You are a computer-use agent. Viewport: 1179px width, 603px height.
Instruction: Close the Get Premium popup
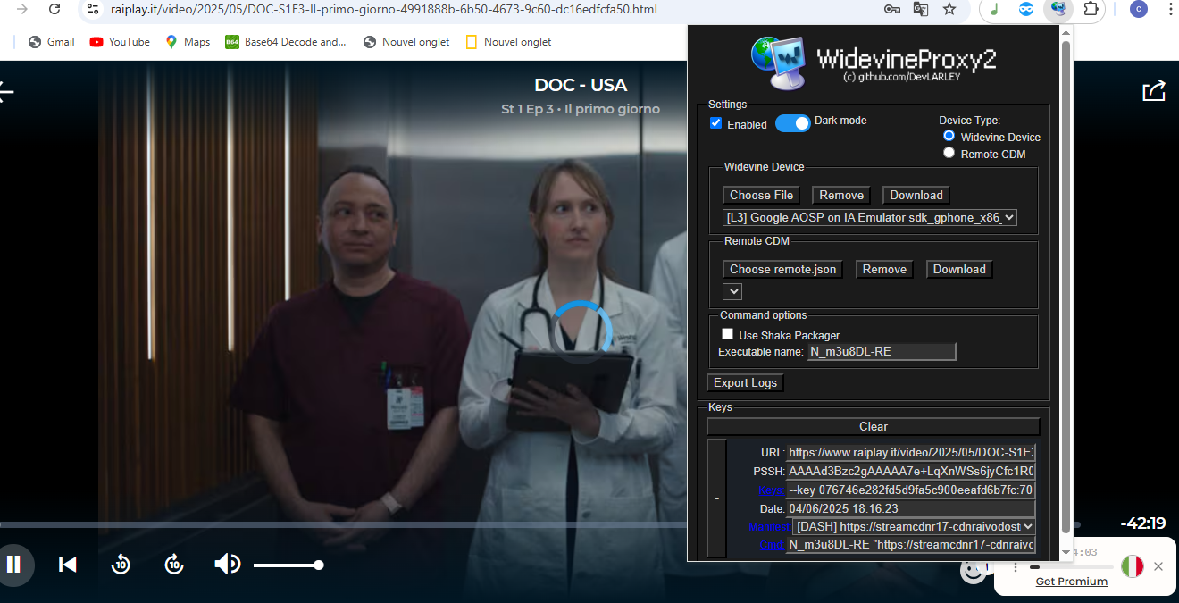pyautogui.click(x=1158, y=566)
